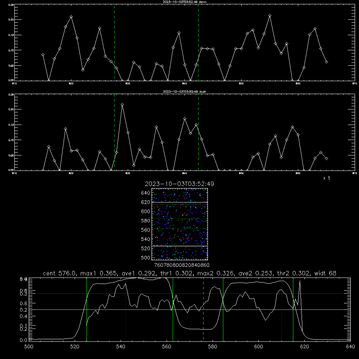The image size is (359, 359).
Task: Click the dusk plot diamond peak at x 819
Action: 65,129
